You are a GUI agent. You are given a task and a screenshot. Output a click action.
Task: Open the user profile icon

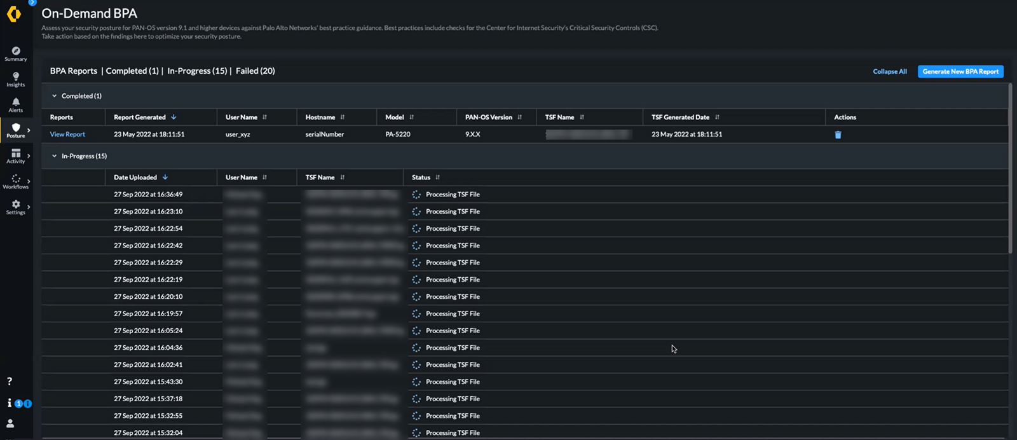tap(10, 423)
